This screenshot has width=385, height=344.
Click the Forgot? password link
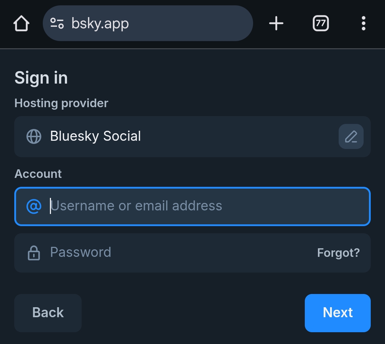pyautogui.click(x=338, y=253)
